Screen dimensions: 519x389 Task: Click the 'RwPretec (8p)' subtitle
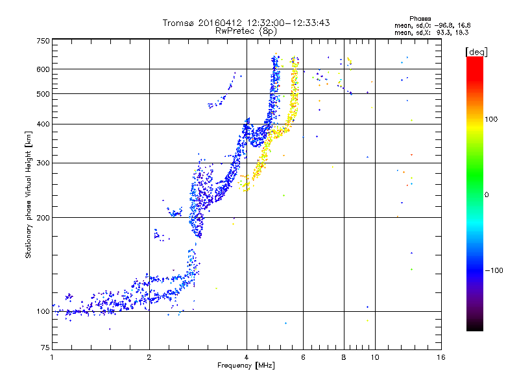coord(246,31)
